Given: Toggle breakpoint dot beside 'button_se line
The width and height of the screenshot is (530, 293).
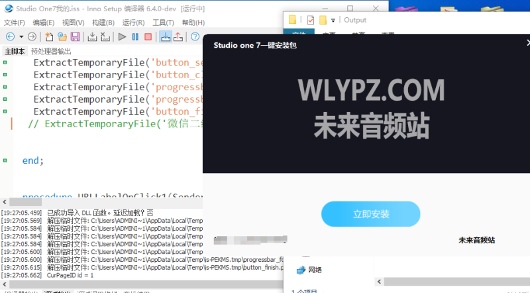Looking at the screenshot, I should point(5,62).
